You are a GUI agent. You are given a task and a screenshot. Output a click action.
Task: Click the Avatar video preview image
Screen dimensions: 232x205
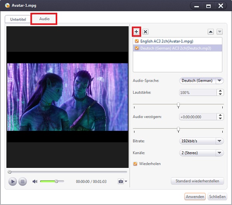click(67, 97)
